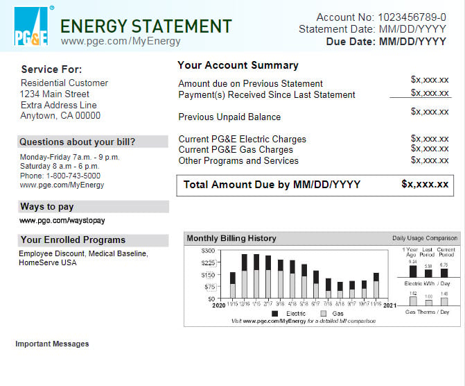This screenshot has height=386, width=465.
Task: Click amount for Amount due on Previous Statement
Action: click(430, 80)
